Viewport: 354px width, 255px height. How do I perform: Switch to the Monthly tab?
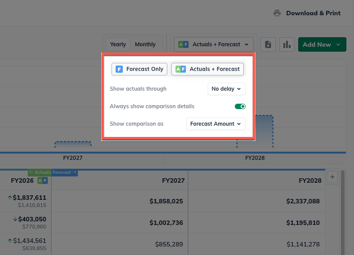[145, 44]
